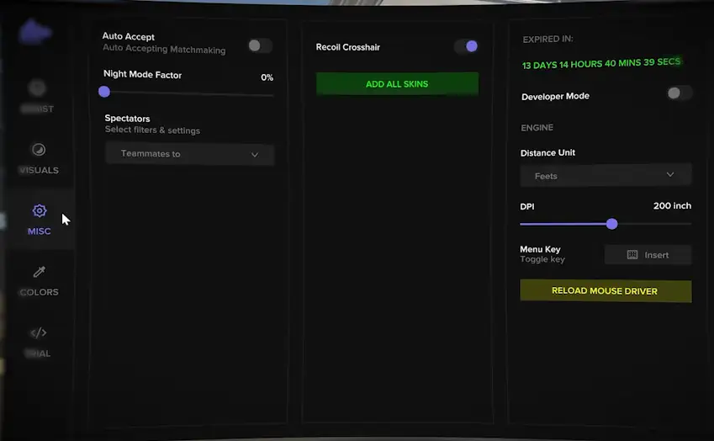Screen dimensions: 714x441
Task: Click the Recoil Crosshair label
Action: pyautogui.click(x=348, y=47)
